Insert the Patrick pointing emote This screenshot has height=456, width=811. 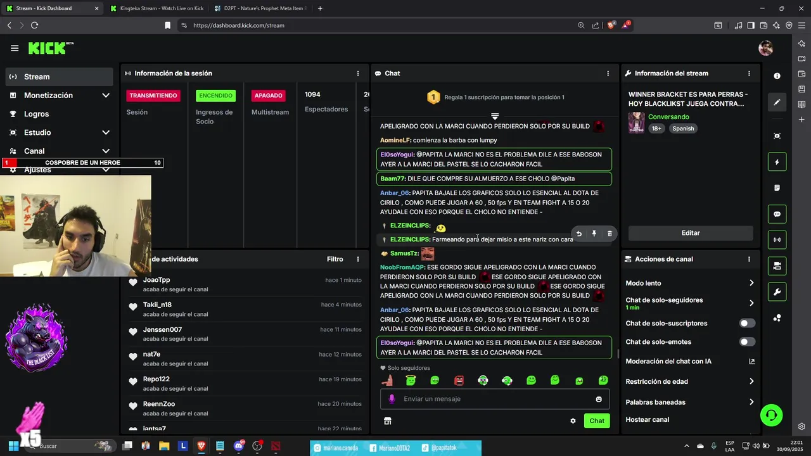point(387,381)
